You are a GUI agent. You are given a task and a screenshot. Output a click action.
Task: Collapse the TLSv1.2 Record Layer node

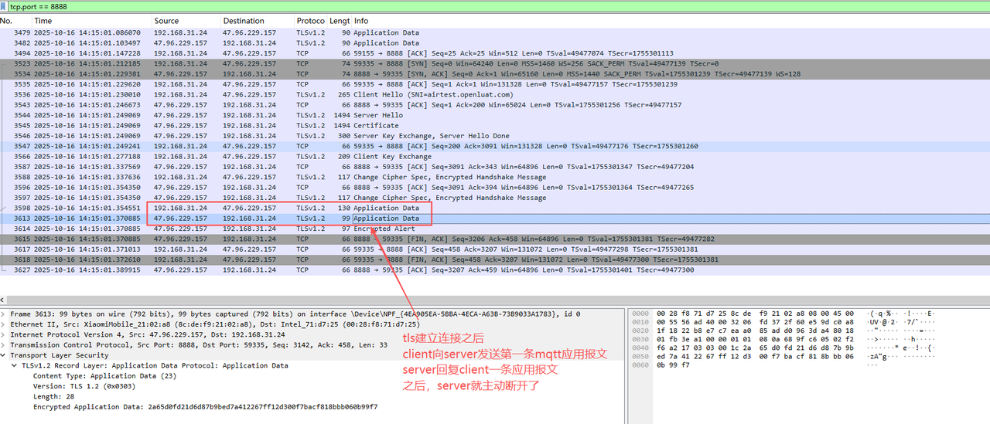point(14,365)
